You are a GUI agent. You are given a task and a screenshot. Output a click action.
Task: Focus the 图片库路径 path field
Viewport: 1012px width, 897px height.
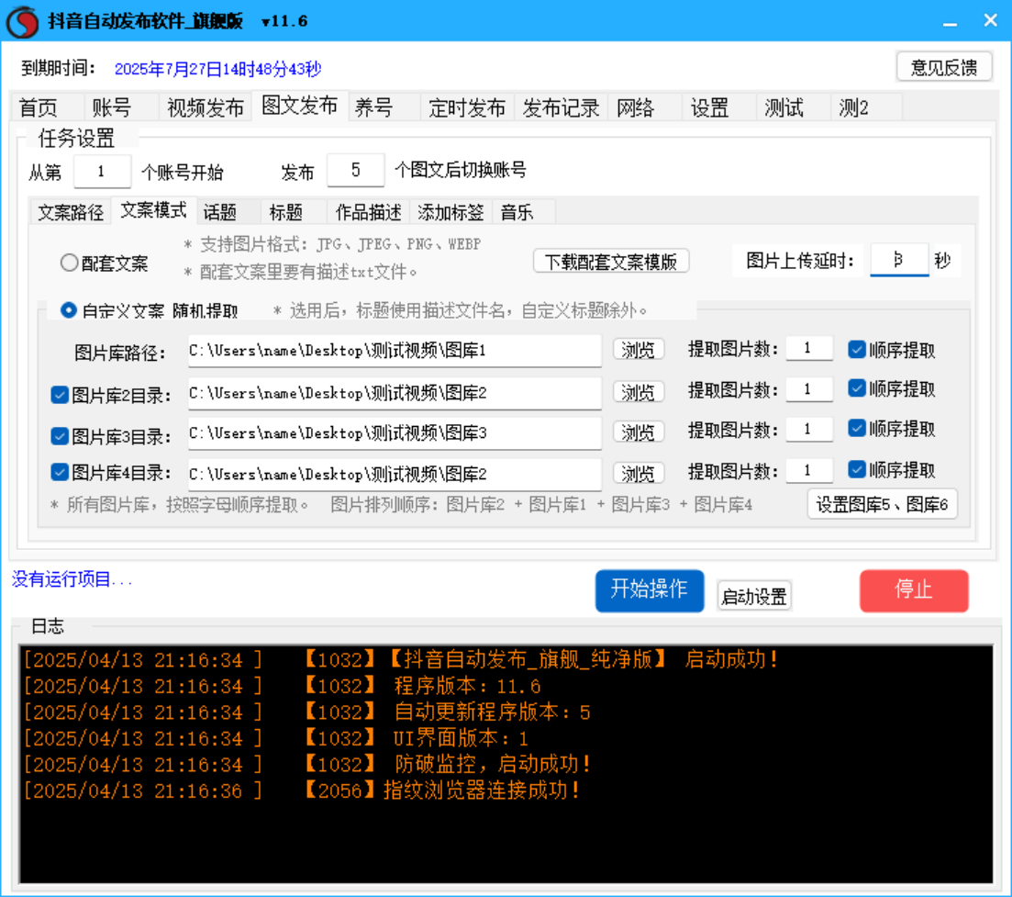(395, 351)
